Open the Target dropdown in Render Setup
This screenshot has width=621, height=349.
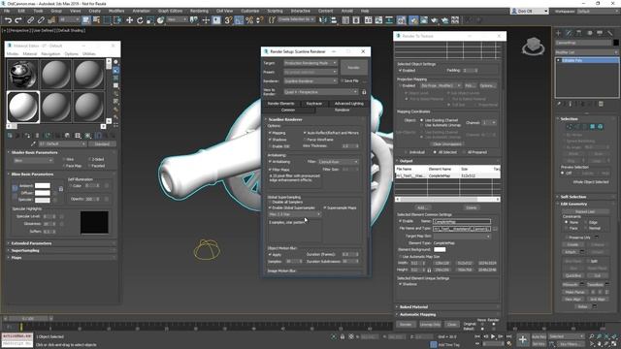[310, 63]
